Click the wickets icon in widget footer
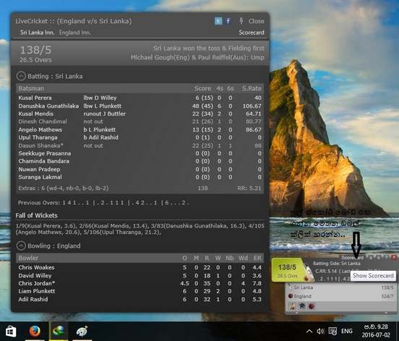The image size is (399, 341). tap(292, 306)
